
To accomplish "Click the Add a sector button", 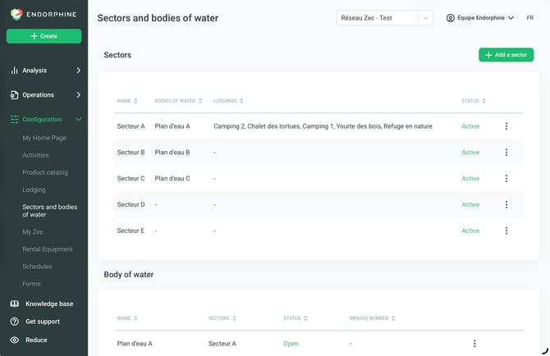I will point(506,55).
